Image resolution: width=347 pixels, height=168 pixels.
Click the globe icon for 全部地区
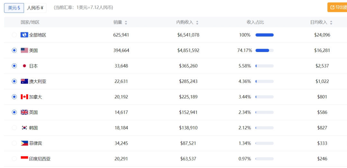click(24, 35)
